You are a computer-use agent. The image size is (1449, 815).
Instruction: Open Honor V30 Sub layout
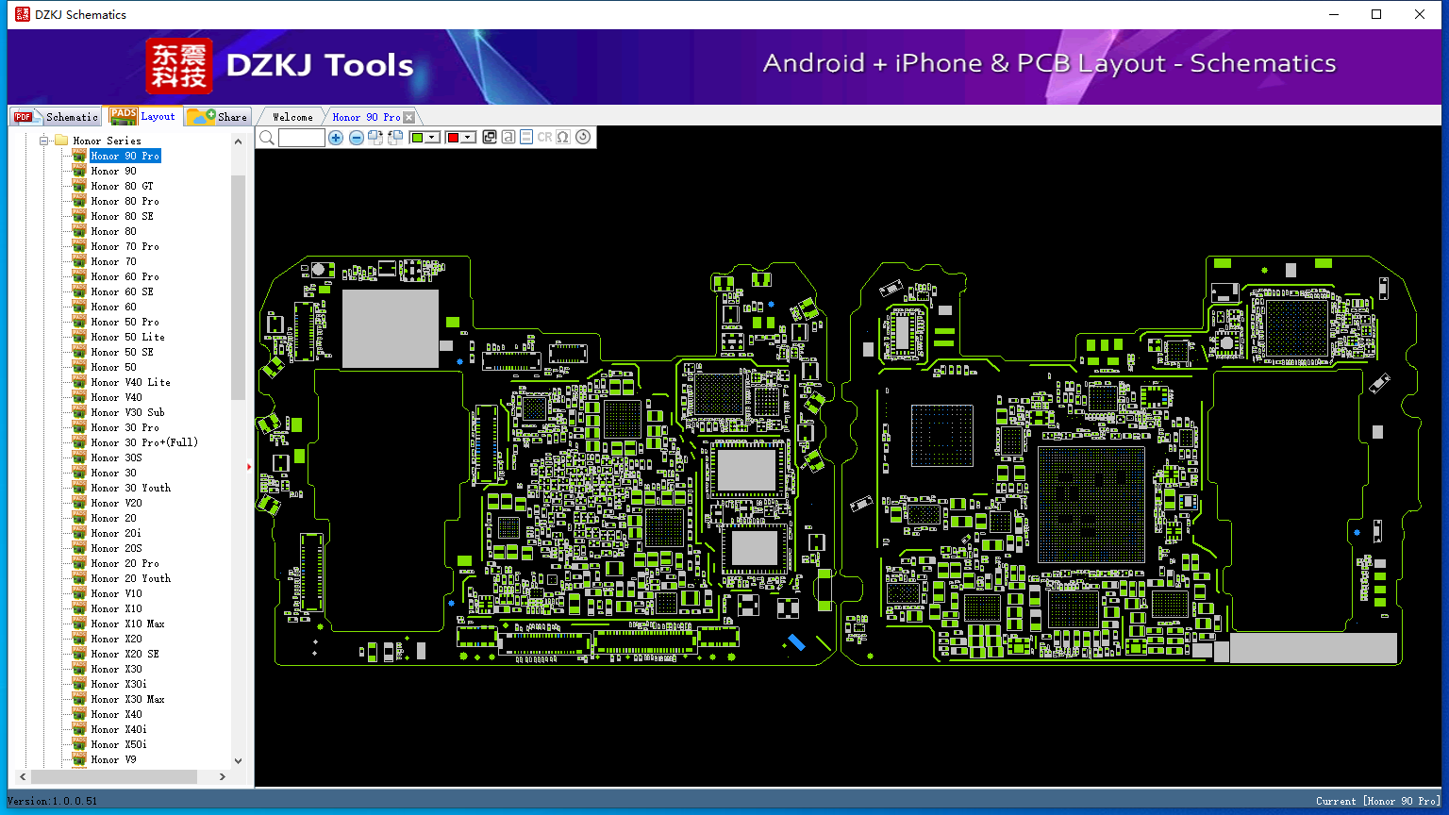tap(127, 412)
